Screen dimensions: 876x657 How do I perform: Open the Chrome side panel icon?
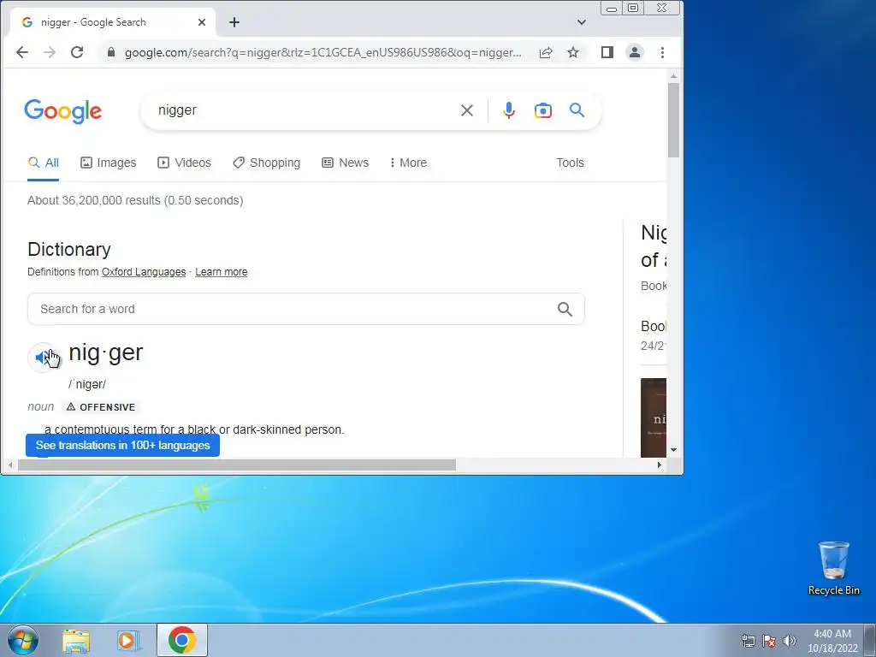click(x=607, y=52)
